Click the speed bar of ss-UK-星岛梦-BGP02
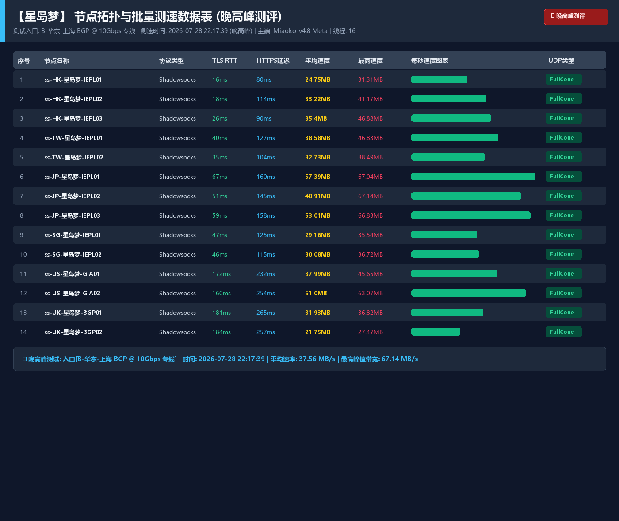619x521 pixels. point(436,332)
